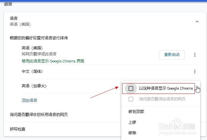Click the green 使用此语言显示 Google Chrome 界面 text
This screenshot has height=140, width=207.
[x=53, y=61]
